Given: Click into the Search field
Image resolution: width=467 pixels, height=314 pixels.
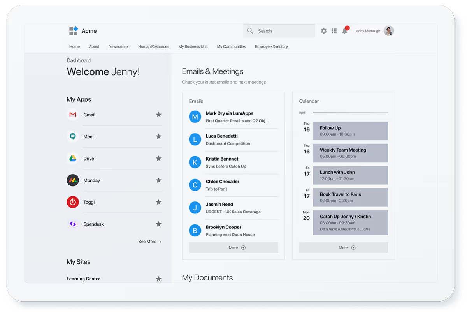Looking at the screenshot, I should (x=284, y=31).
